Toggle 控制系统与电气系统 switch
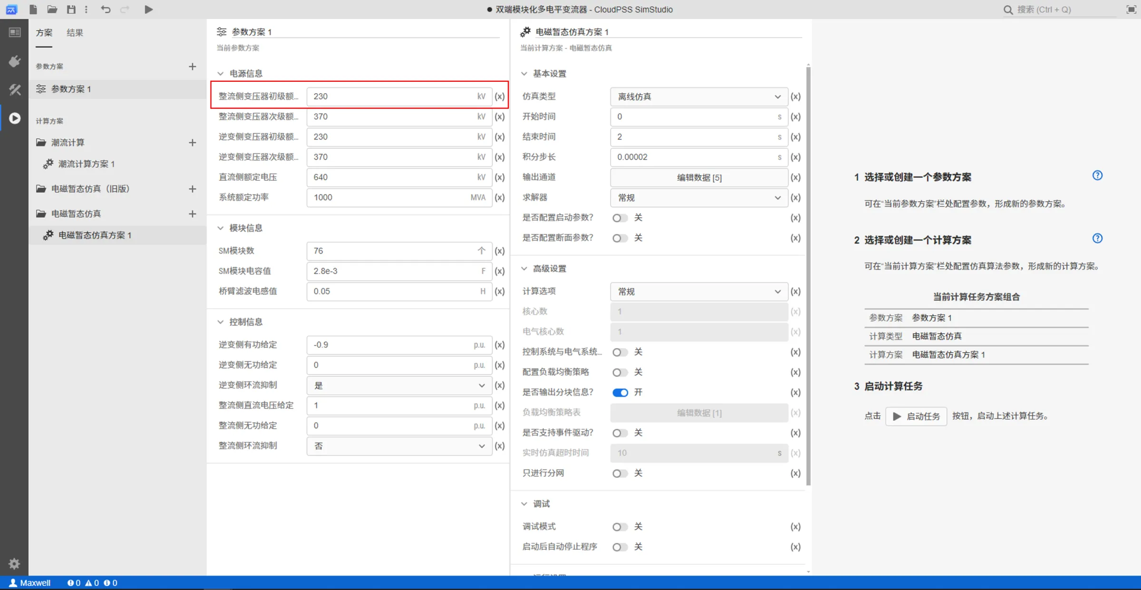1141x590 pixels. coord(620,352)
